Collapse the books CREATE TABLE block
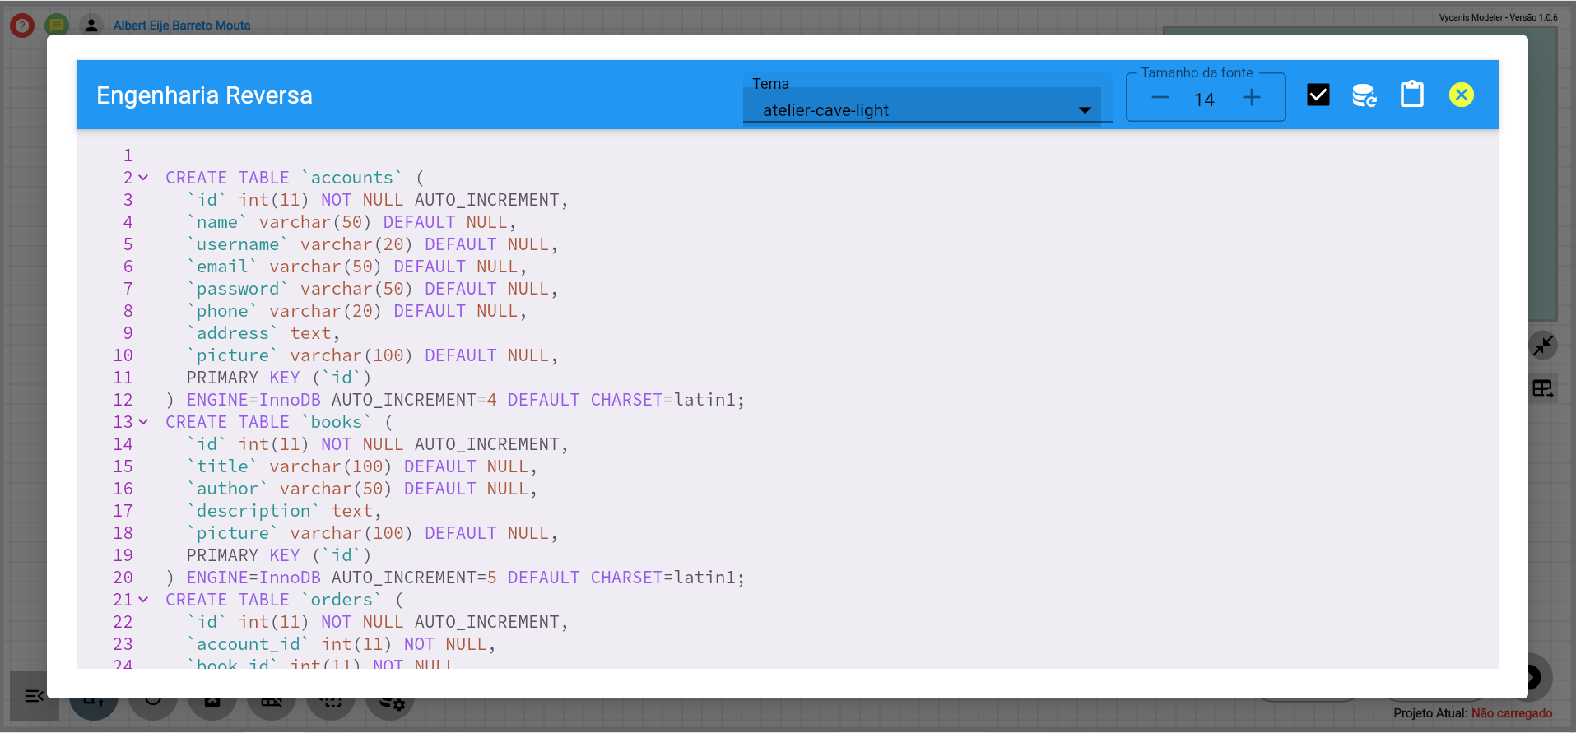The width and height of the screenshot is (1576, 733). click(x=143, y=422)
